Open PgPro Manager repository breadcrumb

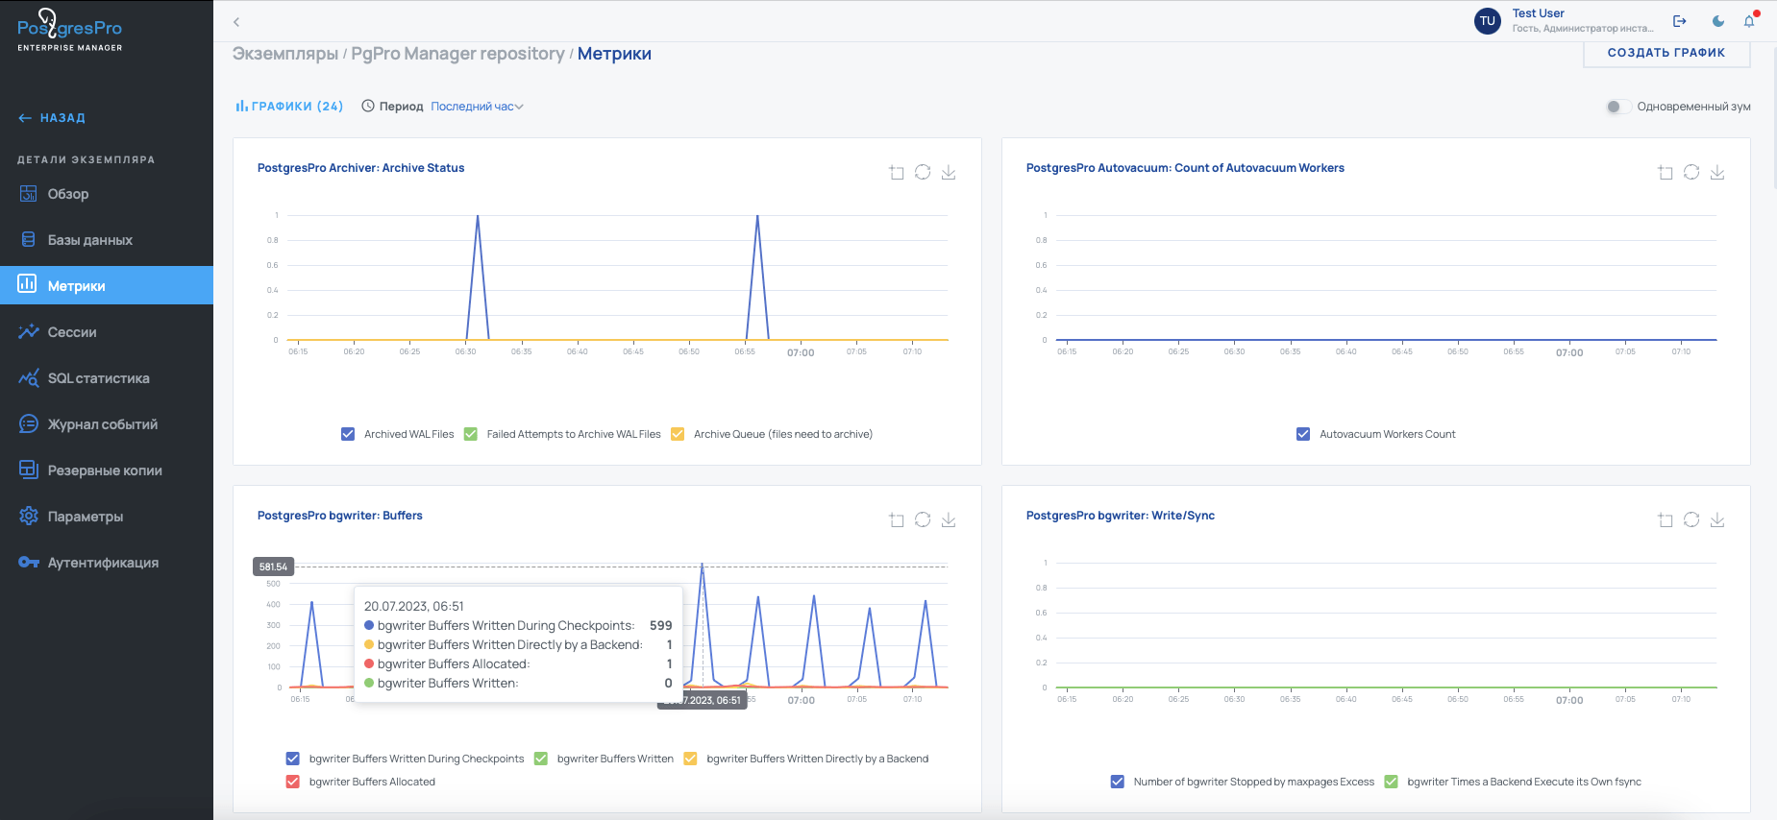(457, 54)
